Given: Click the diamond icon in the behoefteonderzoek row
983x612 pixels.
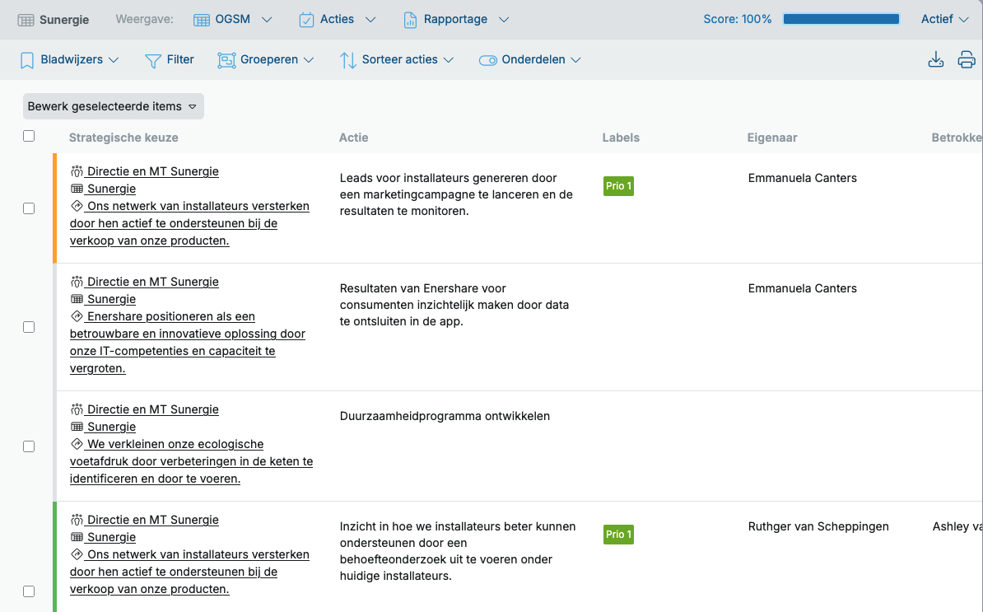Looking at the screenshot, I should pos(77,554).
